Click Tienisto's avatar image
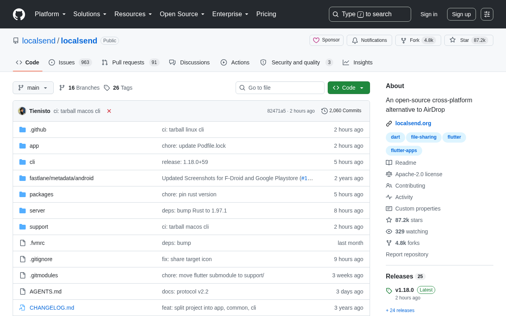This screenshot has width=506, height=316. pyautogui.click(x=22, y=111)
